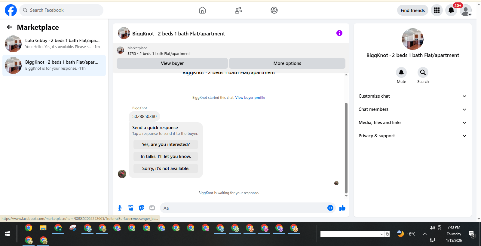
Task: Open the notifications bell icon
Action: tap(451, 10)
